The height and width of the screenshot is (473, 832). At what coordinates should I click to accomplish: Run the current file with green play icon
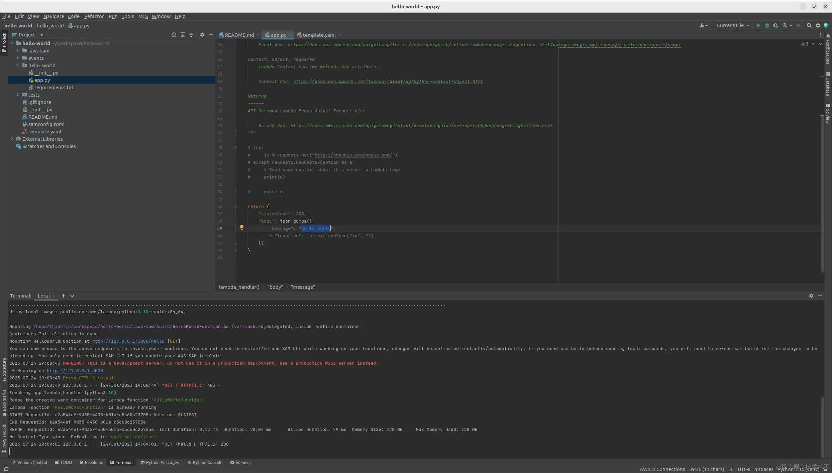(x=758, y=25)
